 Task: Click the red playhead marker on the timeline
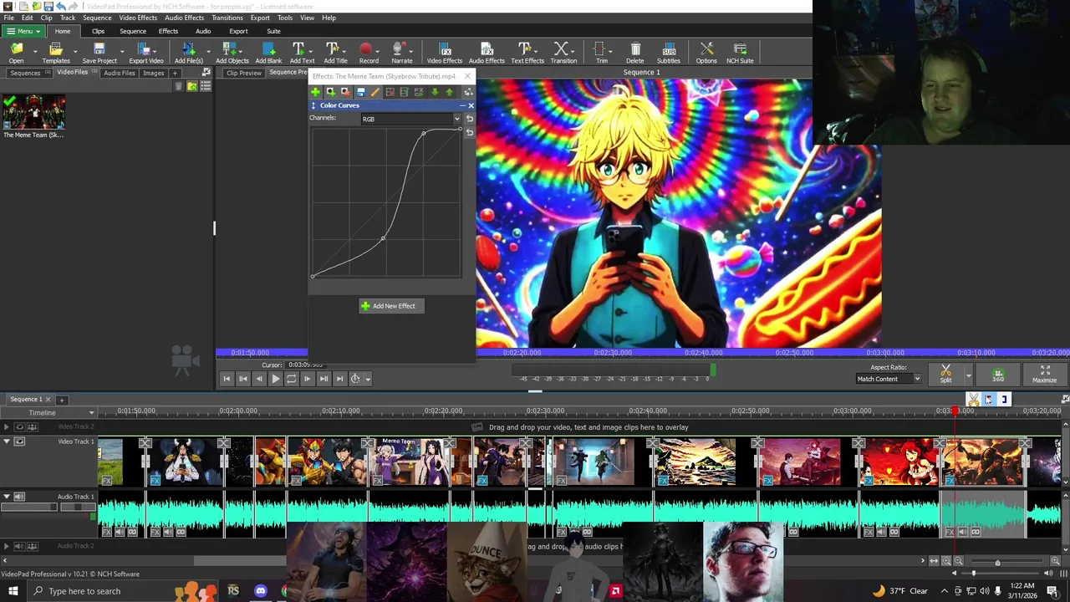click(x=955, y=411)
